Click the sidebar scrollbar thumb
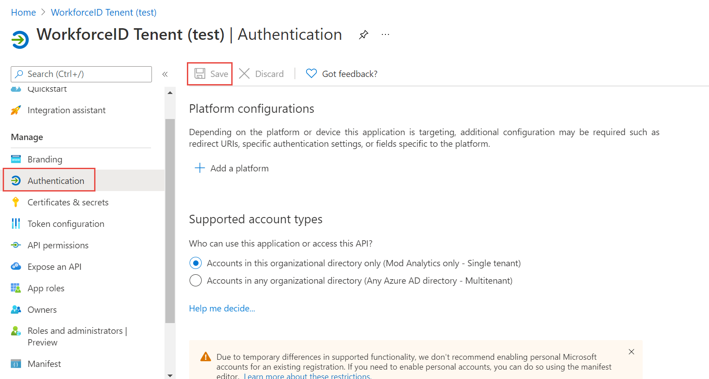 tap(170, 221)
